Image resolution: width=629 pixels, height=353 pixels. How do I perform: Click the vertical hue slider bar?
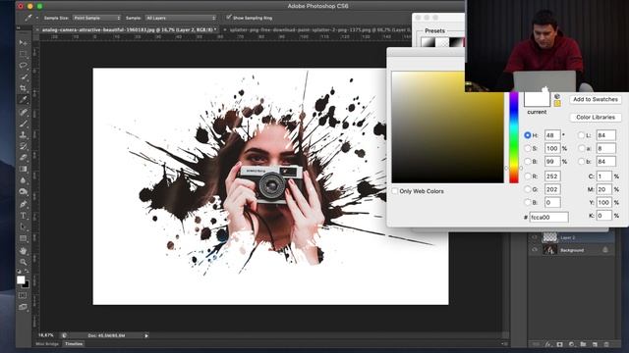514,137
